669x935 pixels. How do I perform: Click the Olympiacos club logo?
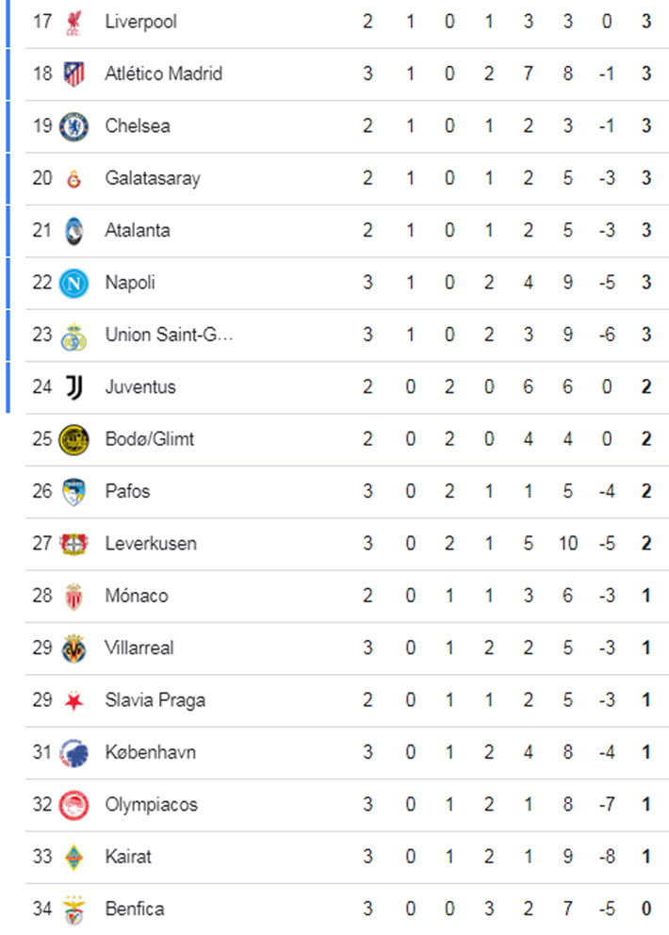[73, 805]
